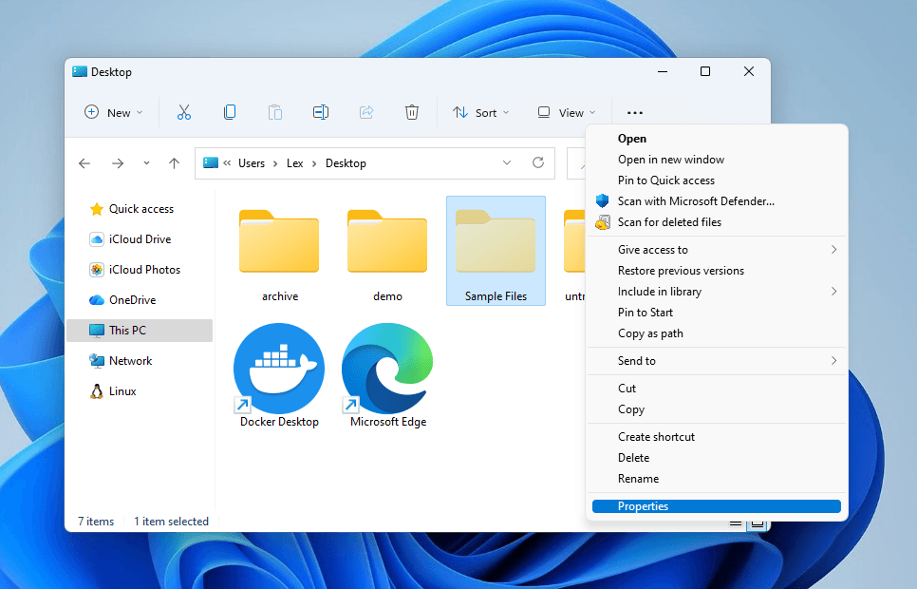Viewport: 917px width, 589px height.
Task: Expand the Give access to submenu
Action: [717, 250]
